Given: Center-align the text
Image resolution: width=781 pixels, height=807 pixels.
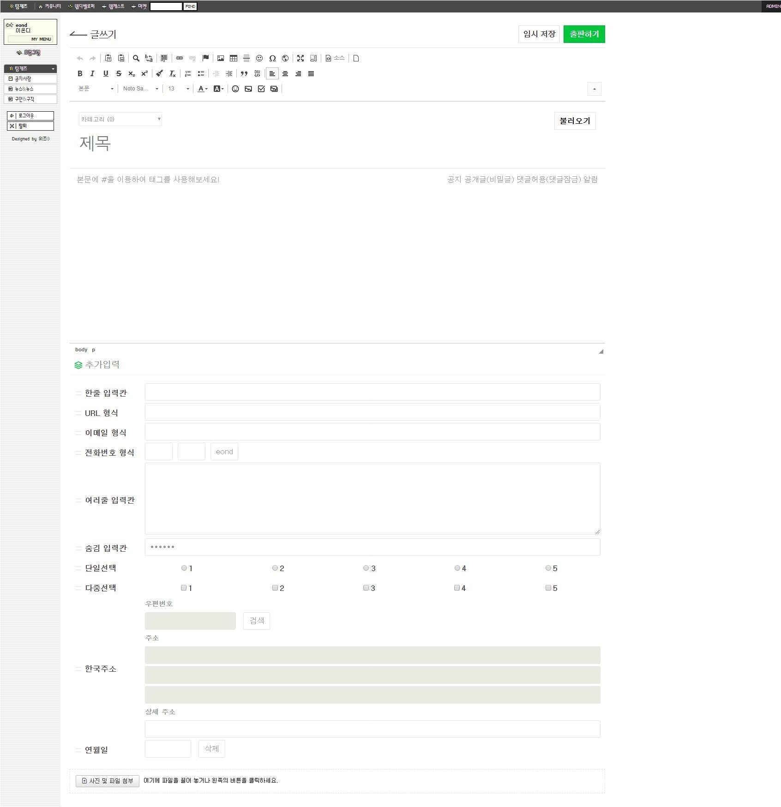Looking at the screenshot, I should [285, 73].
